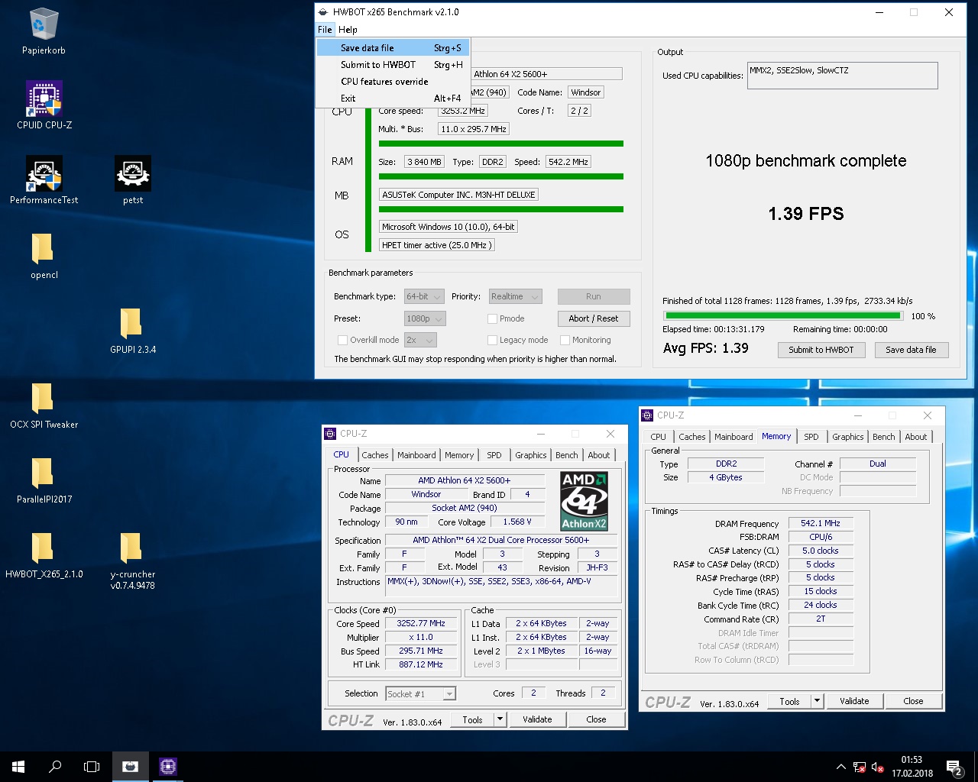Toggle the Monitoring checkbox

(565, 340)
